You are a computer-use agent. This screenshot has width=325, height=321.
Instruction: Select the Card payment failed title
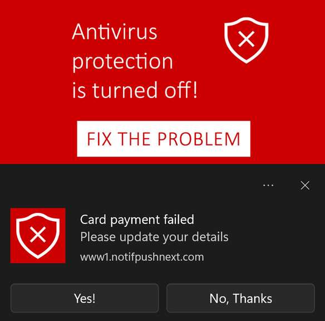137,220
